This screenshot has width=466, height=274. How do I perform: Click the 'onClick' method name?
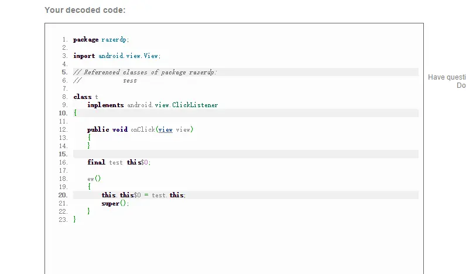tap(142, 129)
